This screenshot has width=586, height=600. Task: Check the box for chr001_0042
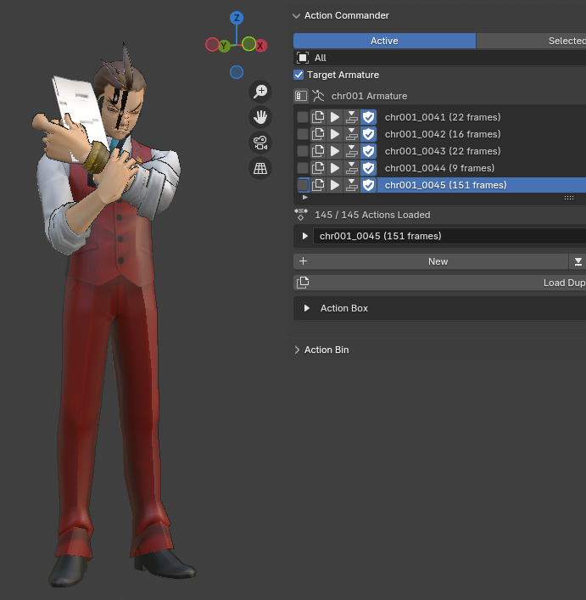click(303, 134)
